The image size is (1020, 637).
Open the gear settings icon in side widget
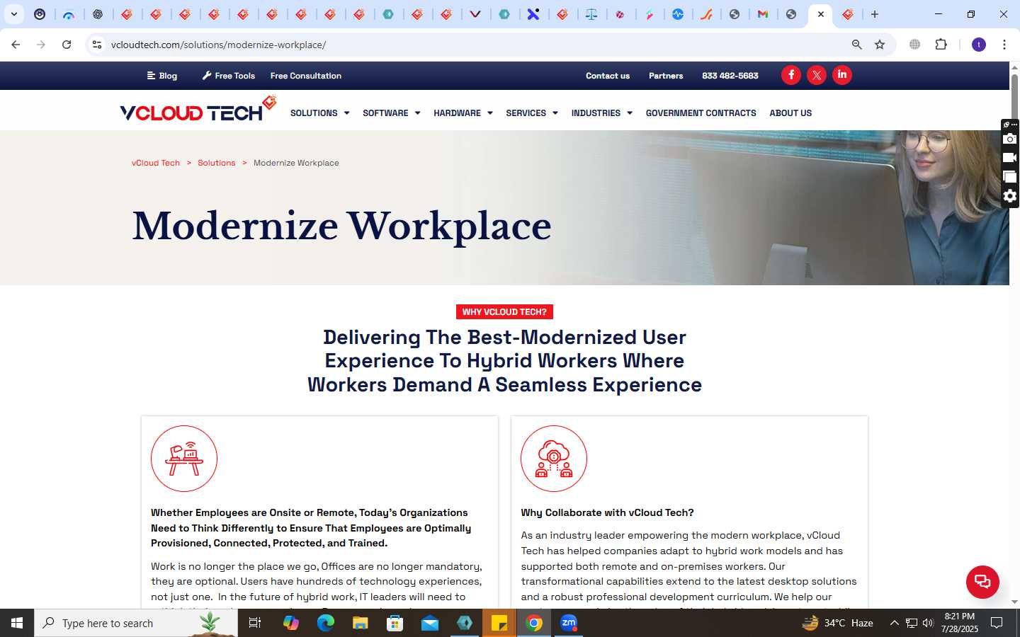(1010, 196)
